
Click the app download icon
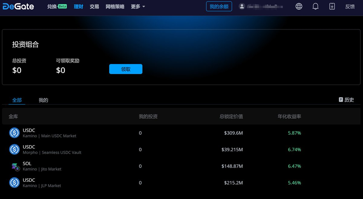(x=332, y=6)
